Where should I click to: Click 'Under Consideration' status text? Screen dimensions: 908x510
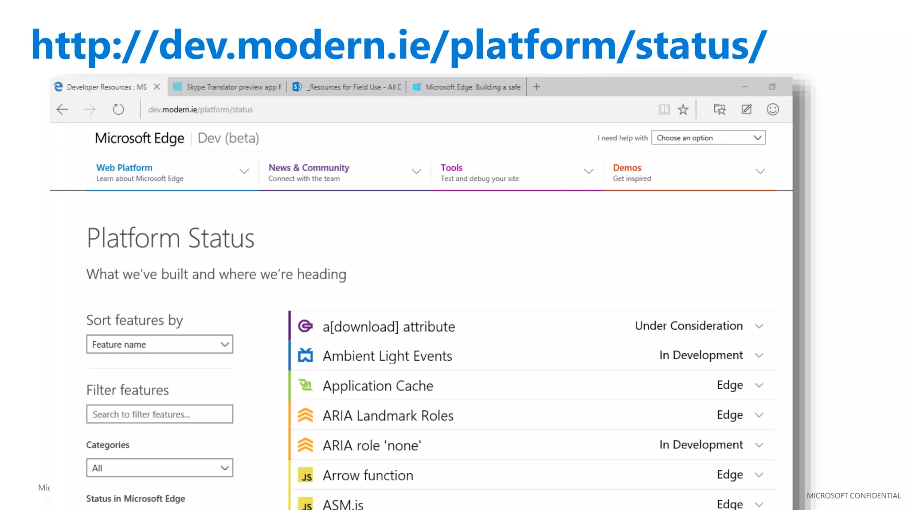pyautogui.click(x=689, y=326)
